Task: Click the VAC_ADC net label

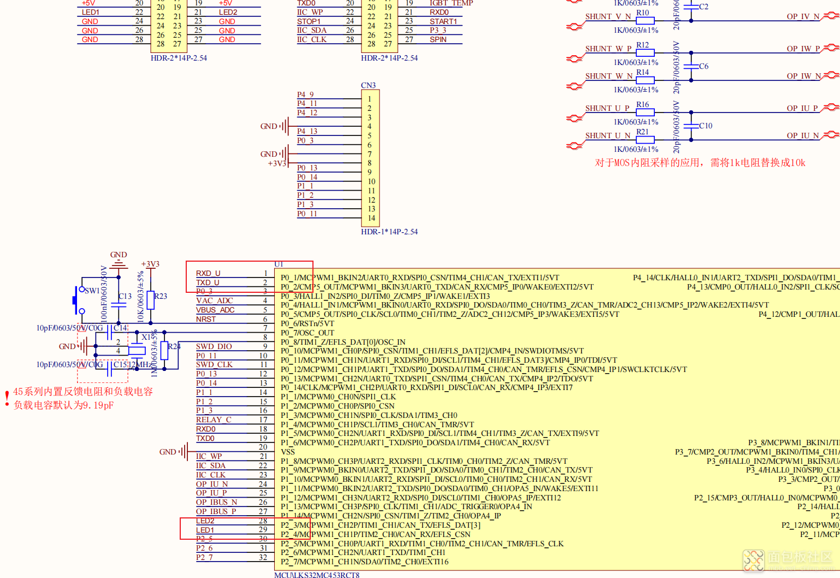Action: (x=214, y=300)
